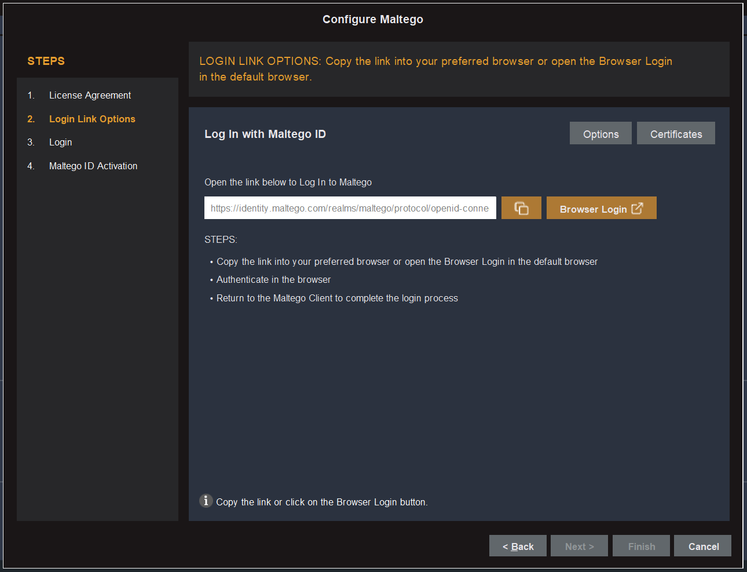Open the Certificates button

point(676,133)
